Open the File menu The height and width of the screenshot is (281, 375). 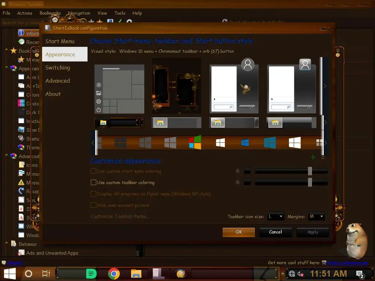click(x=7, y=13)
